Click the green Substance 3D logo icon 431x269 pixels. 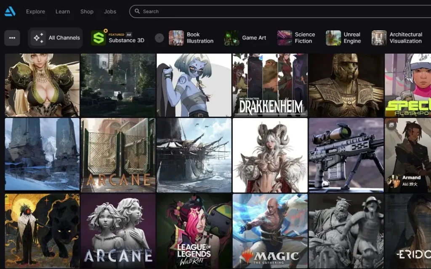[x=98, y=38]
